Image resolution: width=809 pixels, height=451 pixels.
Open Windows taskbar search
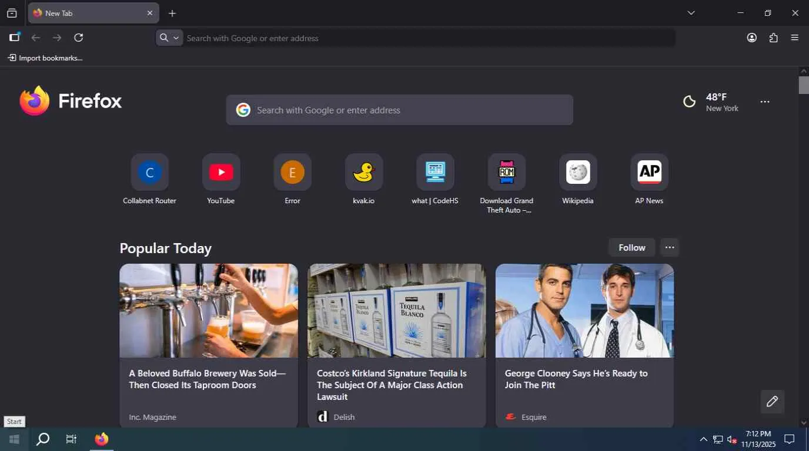(43, 439)
